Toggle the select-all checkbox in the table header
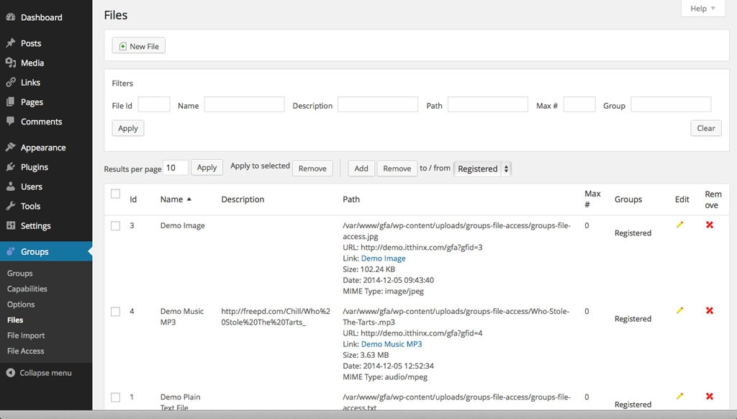Screen dimensions: 737x419 pyautogui.click(x=115, y=194)
